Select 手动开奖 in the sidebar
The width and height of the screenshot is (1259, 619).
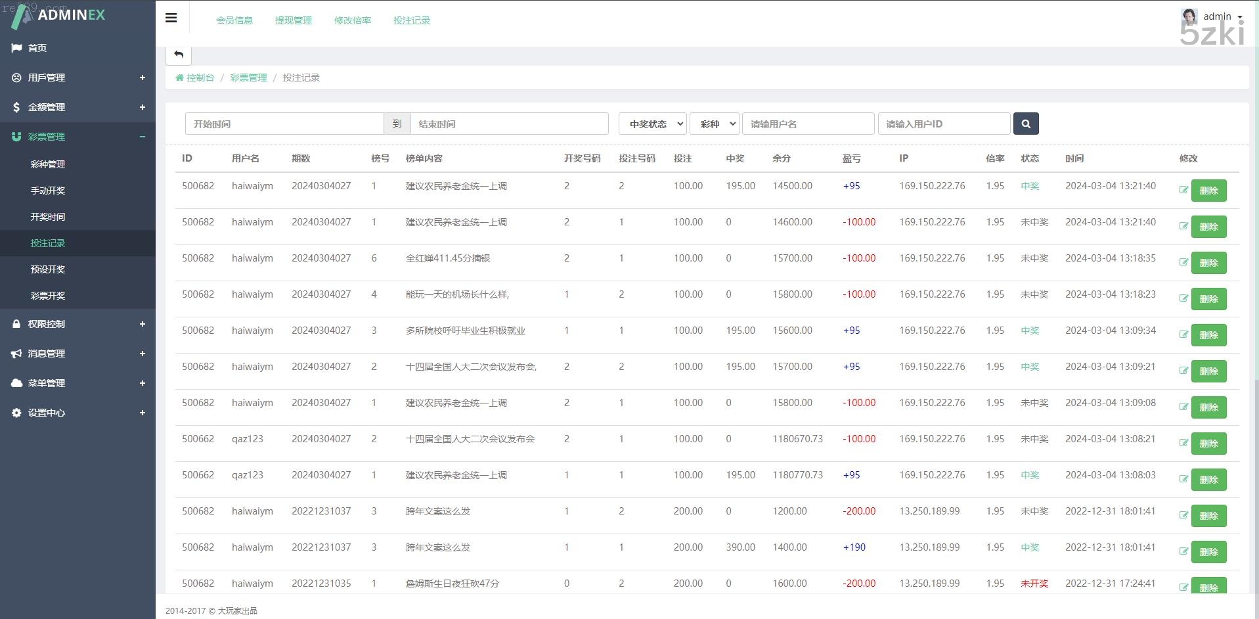48,191
